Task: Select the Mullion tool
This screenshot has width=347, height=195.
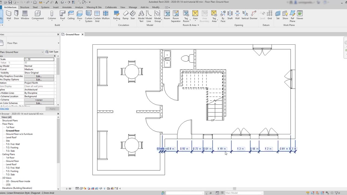Action: point(106,15)
